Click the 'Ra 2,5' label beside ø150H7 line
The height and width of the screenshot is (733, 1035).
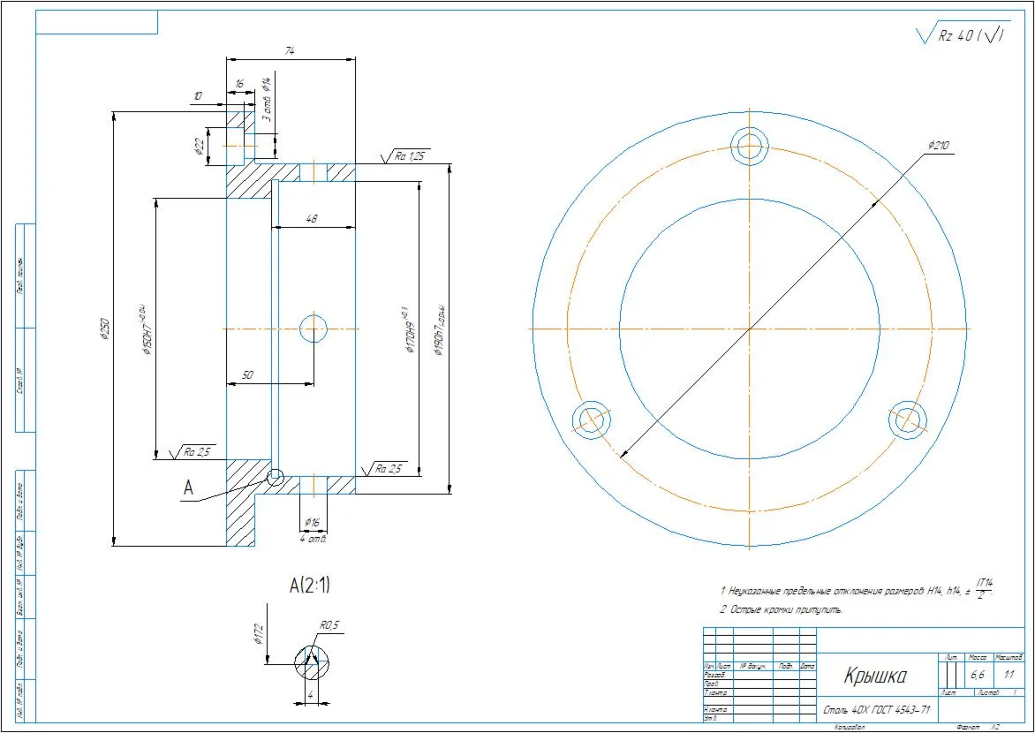click(x=196, y=451)
